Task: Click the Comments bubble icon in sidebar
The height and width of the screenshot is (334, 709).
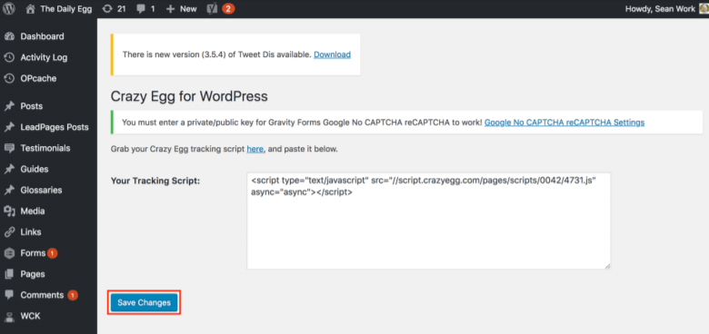Action: pos(9,295)
